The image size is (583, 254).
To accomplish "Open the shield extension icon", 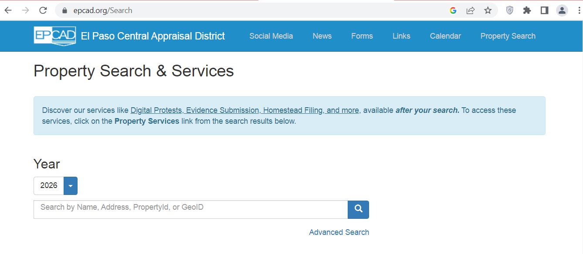I will pos(509,10).
